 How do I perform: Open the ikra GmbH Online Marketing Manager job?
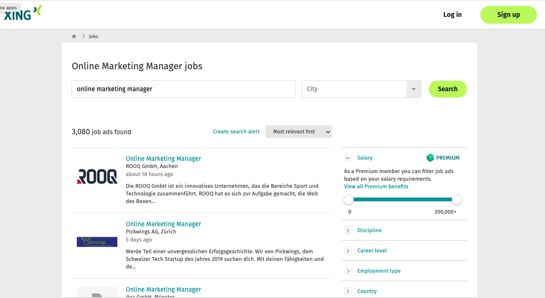tap(163, 290)
